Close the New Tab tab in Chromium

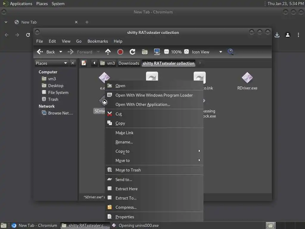click(76, 22)
